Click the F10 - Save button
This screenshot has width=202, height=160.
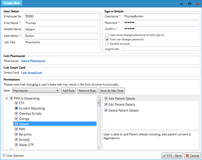(172, 156)
